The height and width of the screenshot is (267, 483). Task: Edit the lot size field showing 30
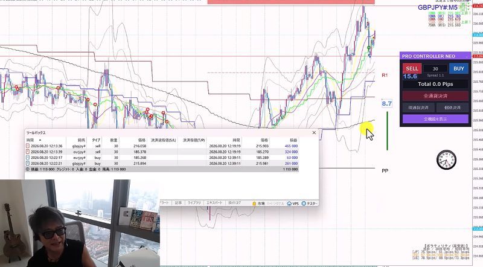point(435,69)
